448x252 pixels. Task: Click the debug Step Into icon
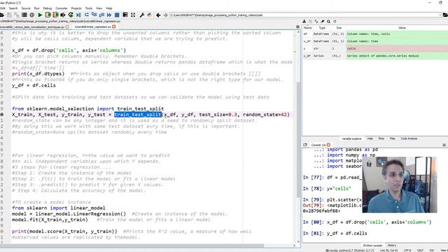[94, 15]
